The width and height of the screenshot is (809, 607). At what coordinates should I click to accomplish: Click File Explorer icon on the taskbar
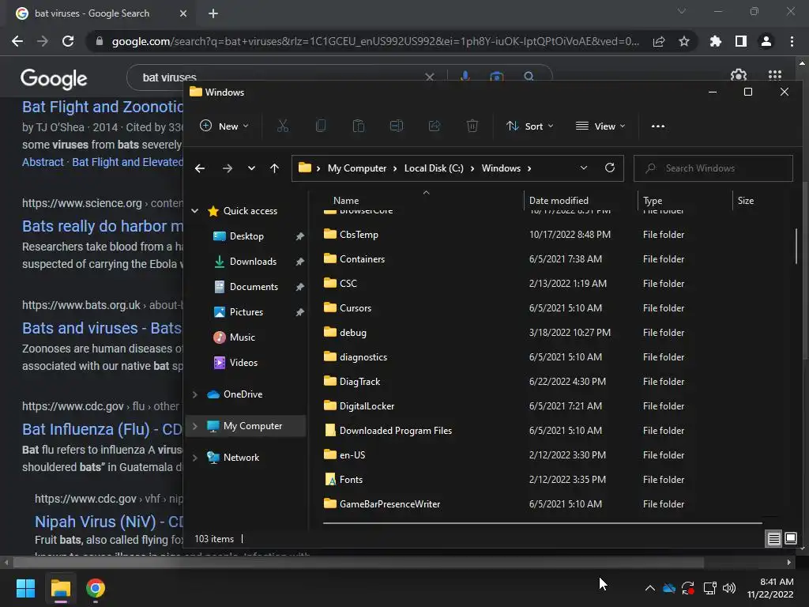tap(60, 588)
